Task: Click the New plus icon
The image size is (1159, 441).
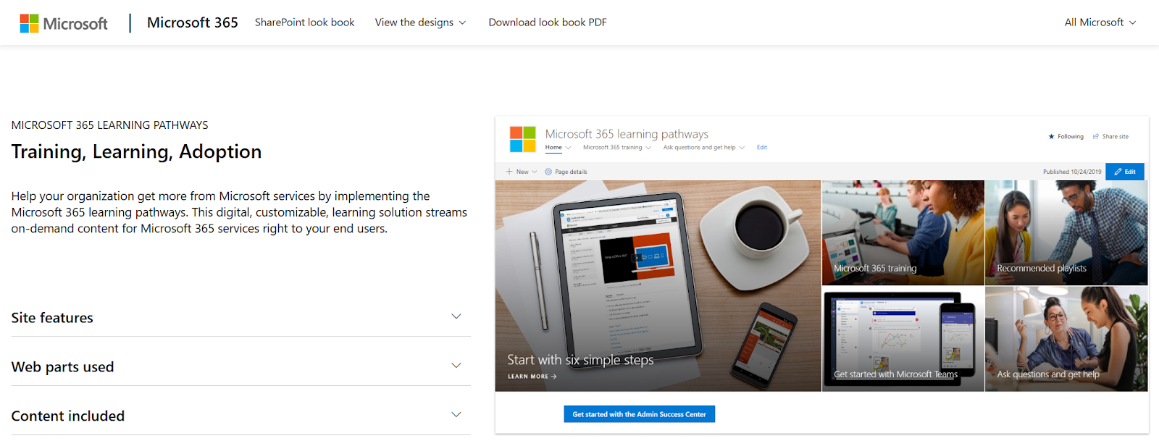Action: (x=509, y=172)
